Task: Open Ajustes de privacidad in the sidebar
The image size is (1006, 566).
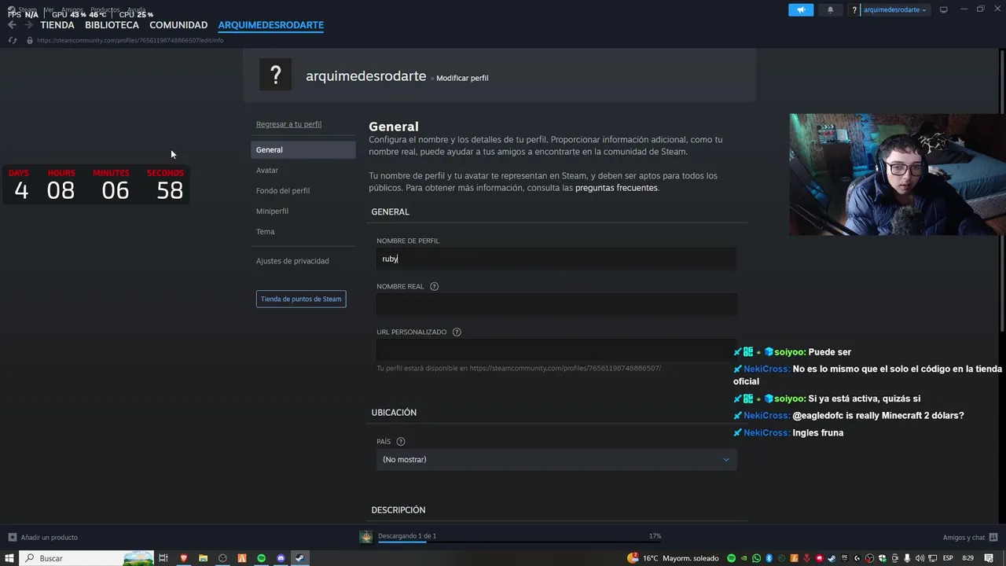Action: (x=292, y=260)
